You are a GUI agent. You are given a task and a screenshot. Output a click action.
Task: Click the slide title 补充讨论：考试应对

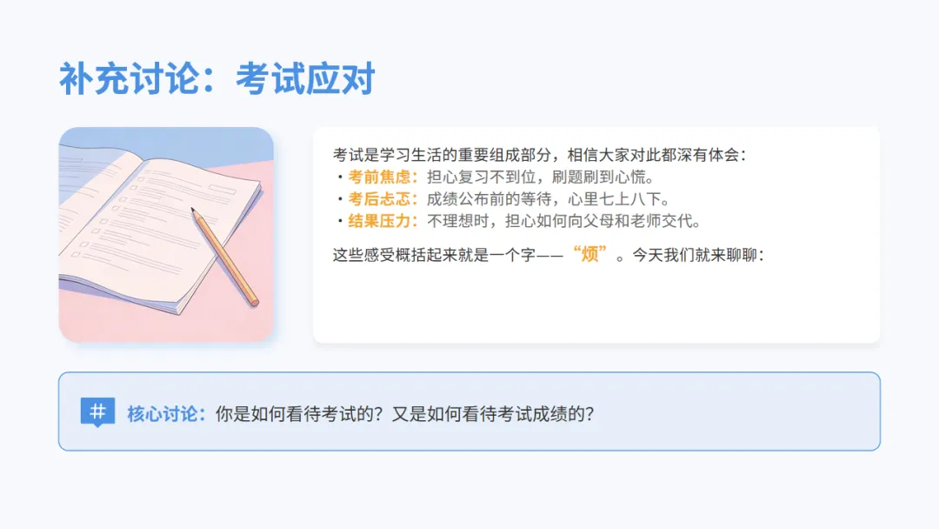[216, 78]
